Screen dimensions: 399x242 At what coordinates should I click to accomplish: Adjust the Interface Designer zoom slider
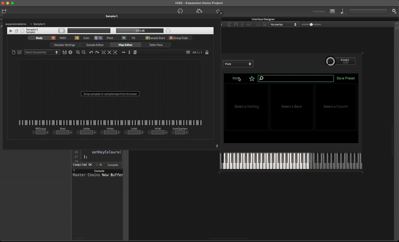pyautogui.click(x=311, y=24)
